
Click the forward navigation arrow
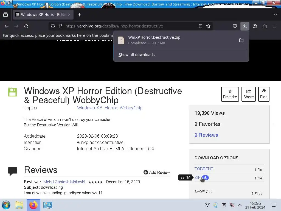point(16,26)
